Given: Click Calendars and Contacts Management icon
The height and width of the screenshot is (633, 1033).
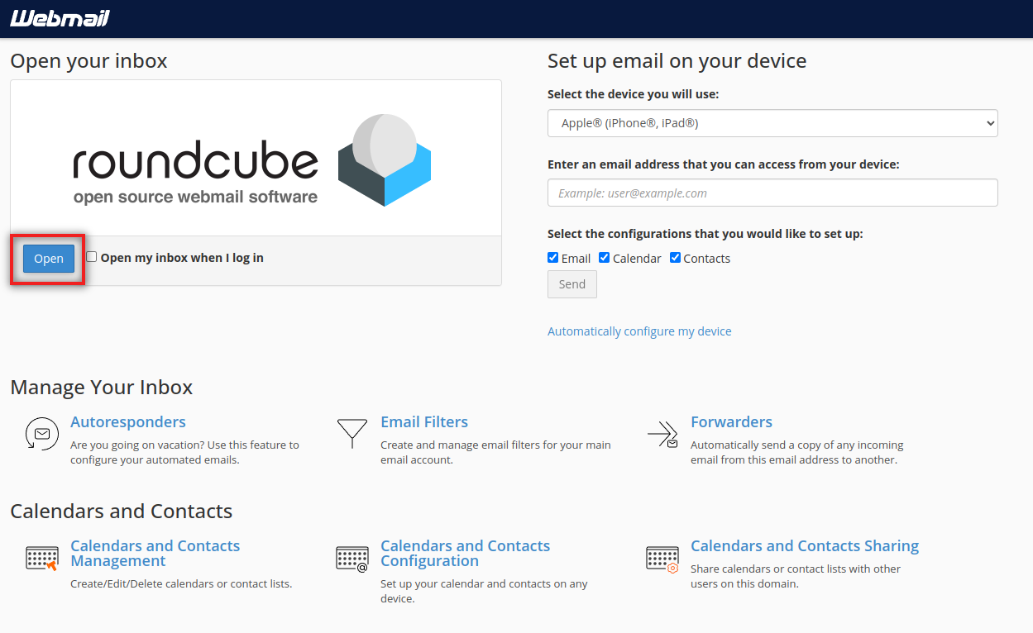Looking at the screenshot, I should click(41, 559).
